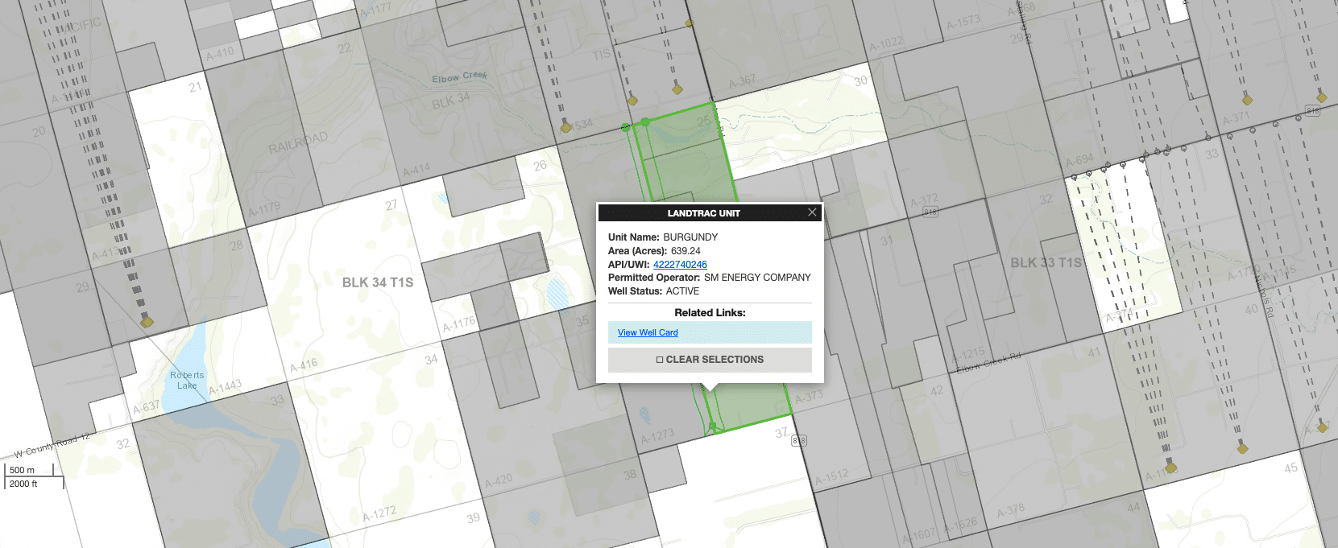
Task: Click yellow well marker left of section 45
Action: click(x=1242, y=447)
